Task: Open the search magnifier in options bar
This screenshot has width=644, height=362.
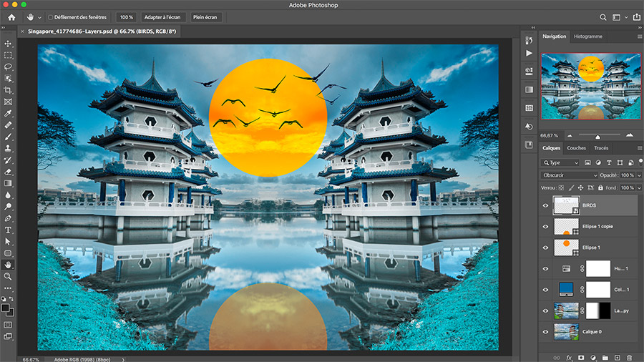Action: click(x=603, y=17)
